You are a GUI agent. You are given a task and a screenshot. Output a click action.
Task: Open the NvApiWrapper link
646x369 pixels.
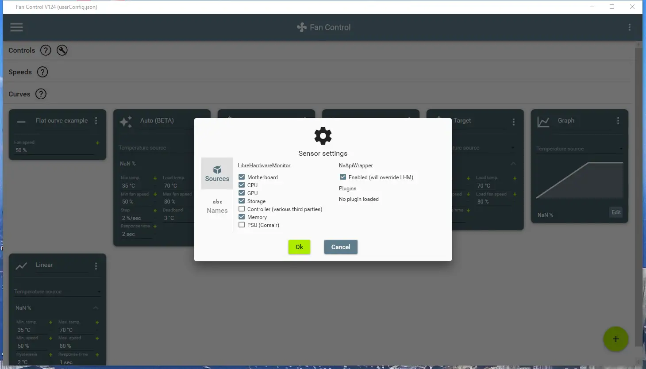coord(356,165)
